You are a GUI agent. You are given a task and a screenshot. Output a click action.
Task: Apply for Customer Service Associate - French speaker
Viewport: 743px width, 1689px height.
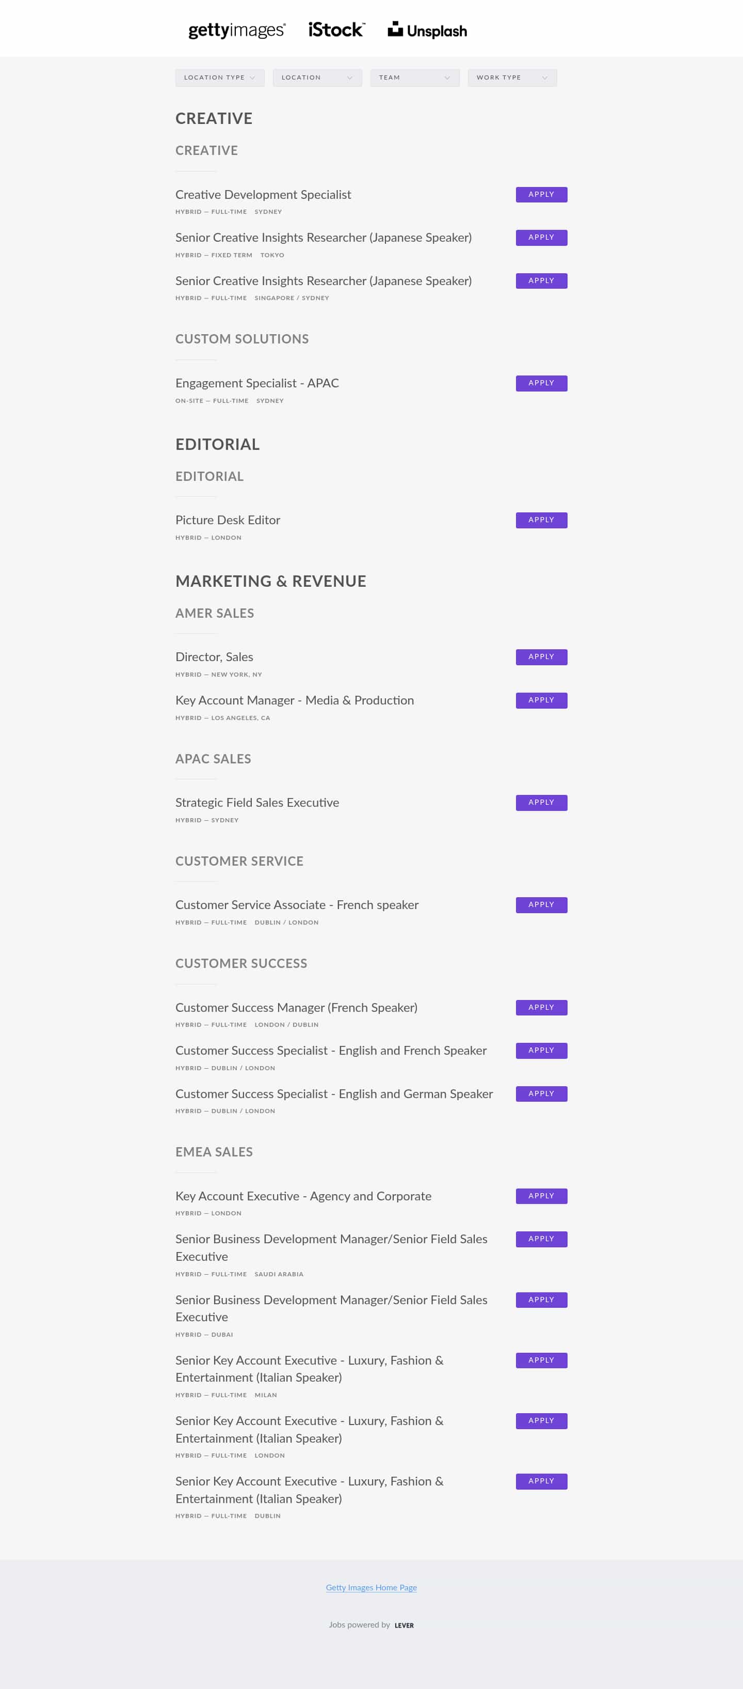tap(541, 904)
